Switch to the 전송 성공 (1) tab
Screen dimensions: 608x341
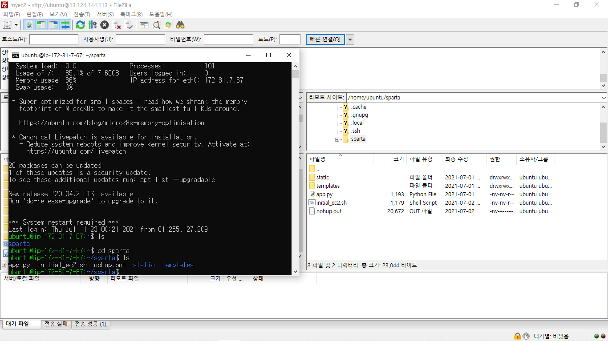90,324
